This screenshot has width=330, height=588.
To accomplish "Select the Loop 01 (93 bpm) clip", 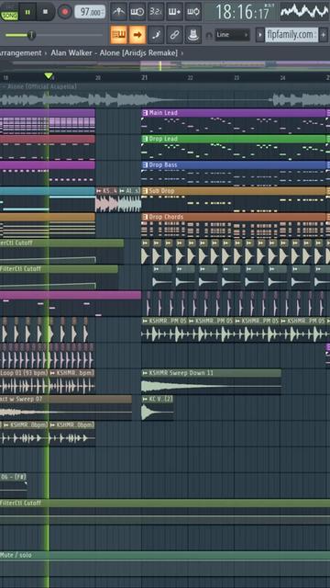I will [x=24, y=382].
